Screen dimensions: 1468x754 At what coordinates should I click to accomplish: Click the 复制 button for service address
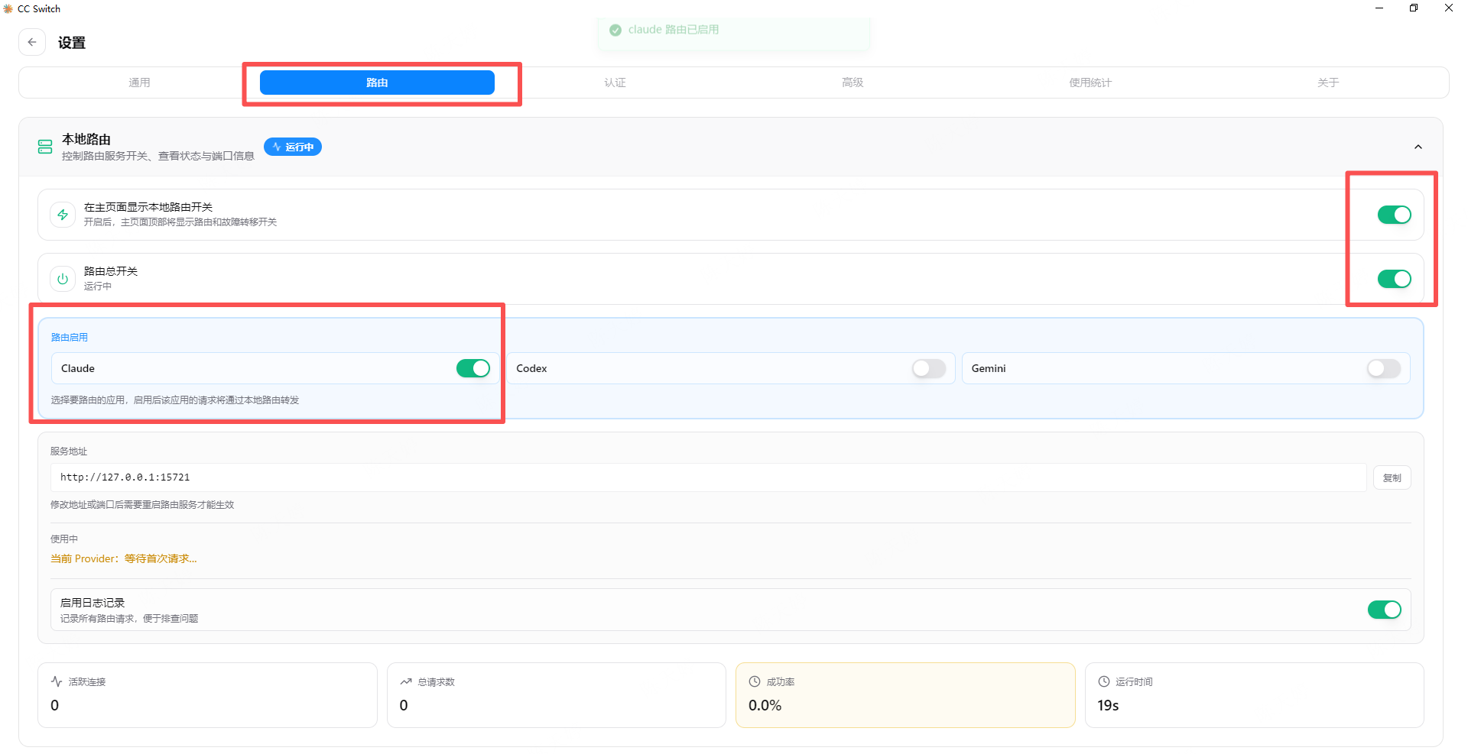pyautogui.click(x=1392, y=477)
